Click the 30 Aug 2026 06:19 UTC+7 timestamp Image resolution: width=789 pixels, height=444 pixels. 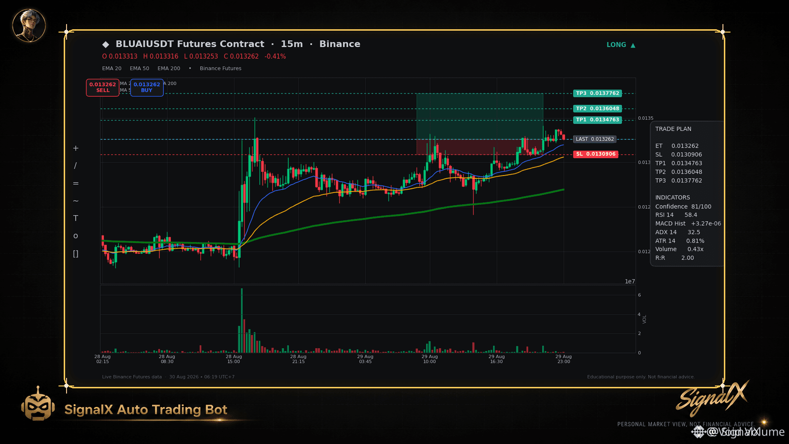point(202,377)
